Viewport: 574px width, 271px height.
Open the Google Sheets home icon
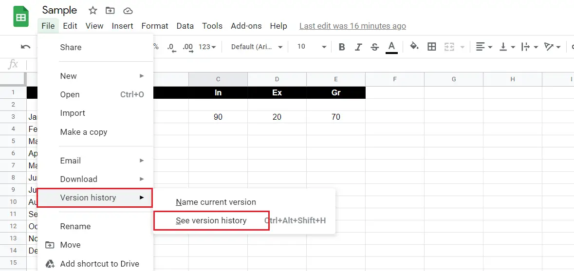[21, 17]
